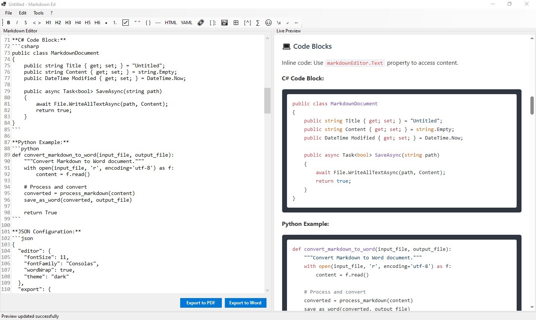
Task: Insert inline code using the < > button
Action: click(x=37, y=23)
